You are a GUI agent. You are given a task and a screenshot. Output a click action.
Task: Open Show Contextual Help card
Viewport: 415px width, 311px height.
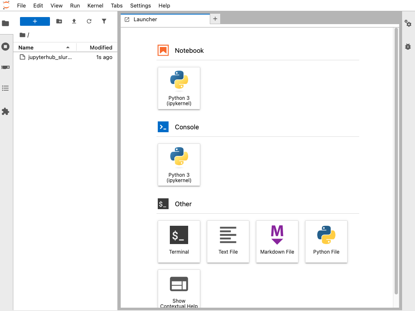[x=179, y=289]
